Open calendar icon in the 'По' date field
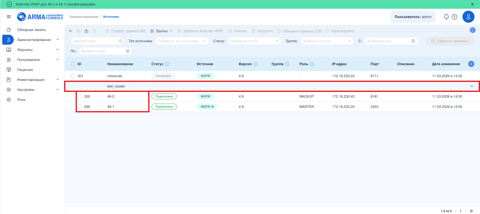Viewport: 480px width, 214px height. [x=127, y=51]
